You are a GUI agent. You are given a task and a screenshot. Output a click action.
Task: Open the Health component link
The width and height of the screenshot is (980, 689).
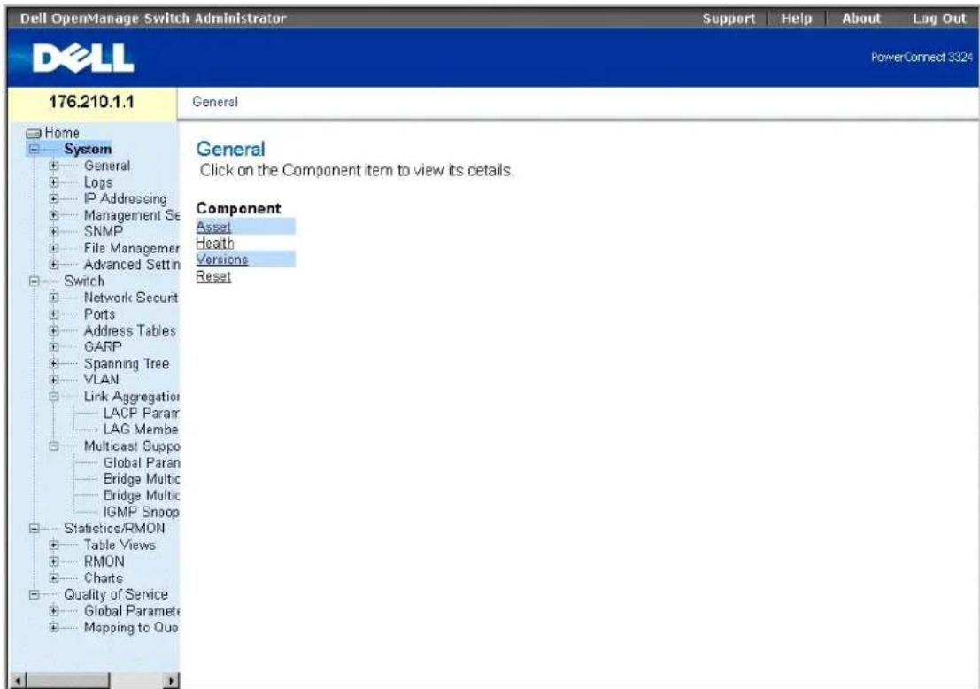[215, 244]
